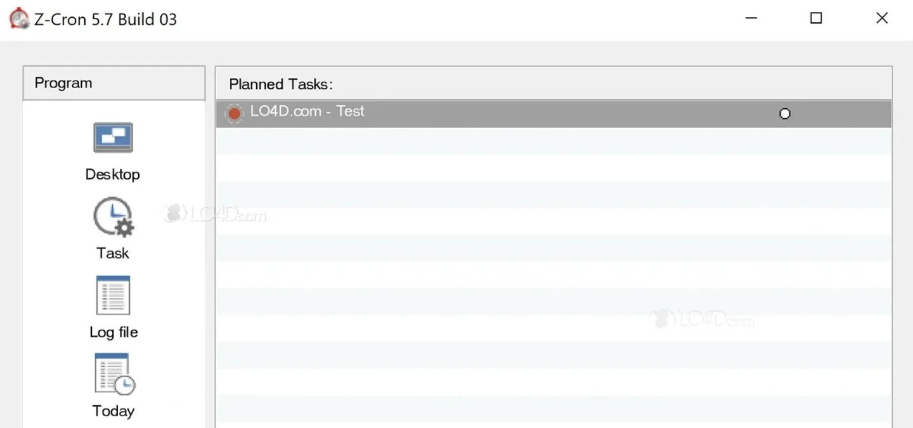
Task: Open the Task clock-and-gear icon
Action: tap(113, 217)
